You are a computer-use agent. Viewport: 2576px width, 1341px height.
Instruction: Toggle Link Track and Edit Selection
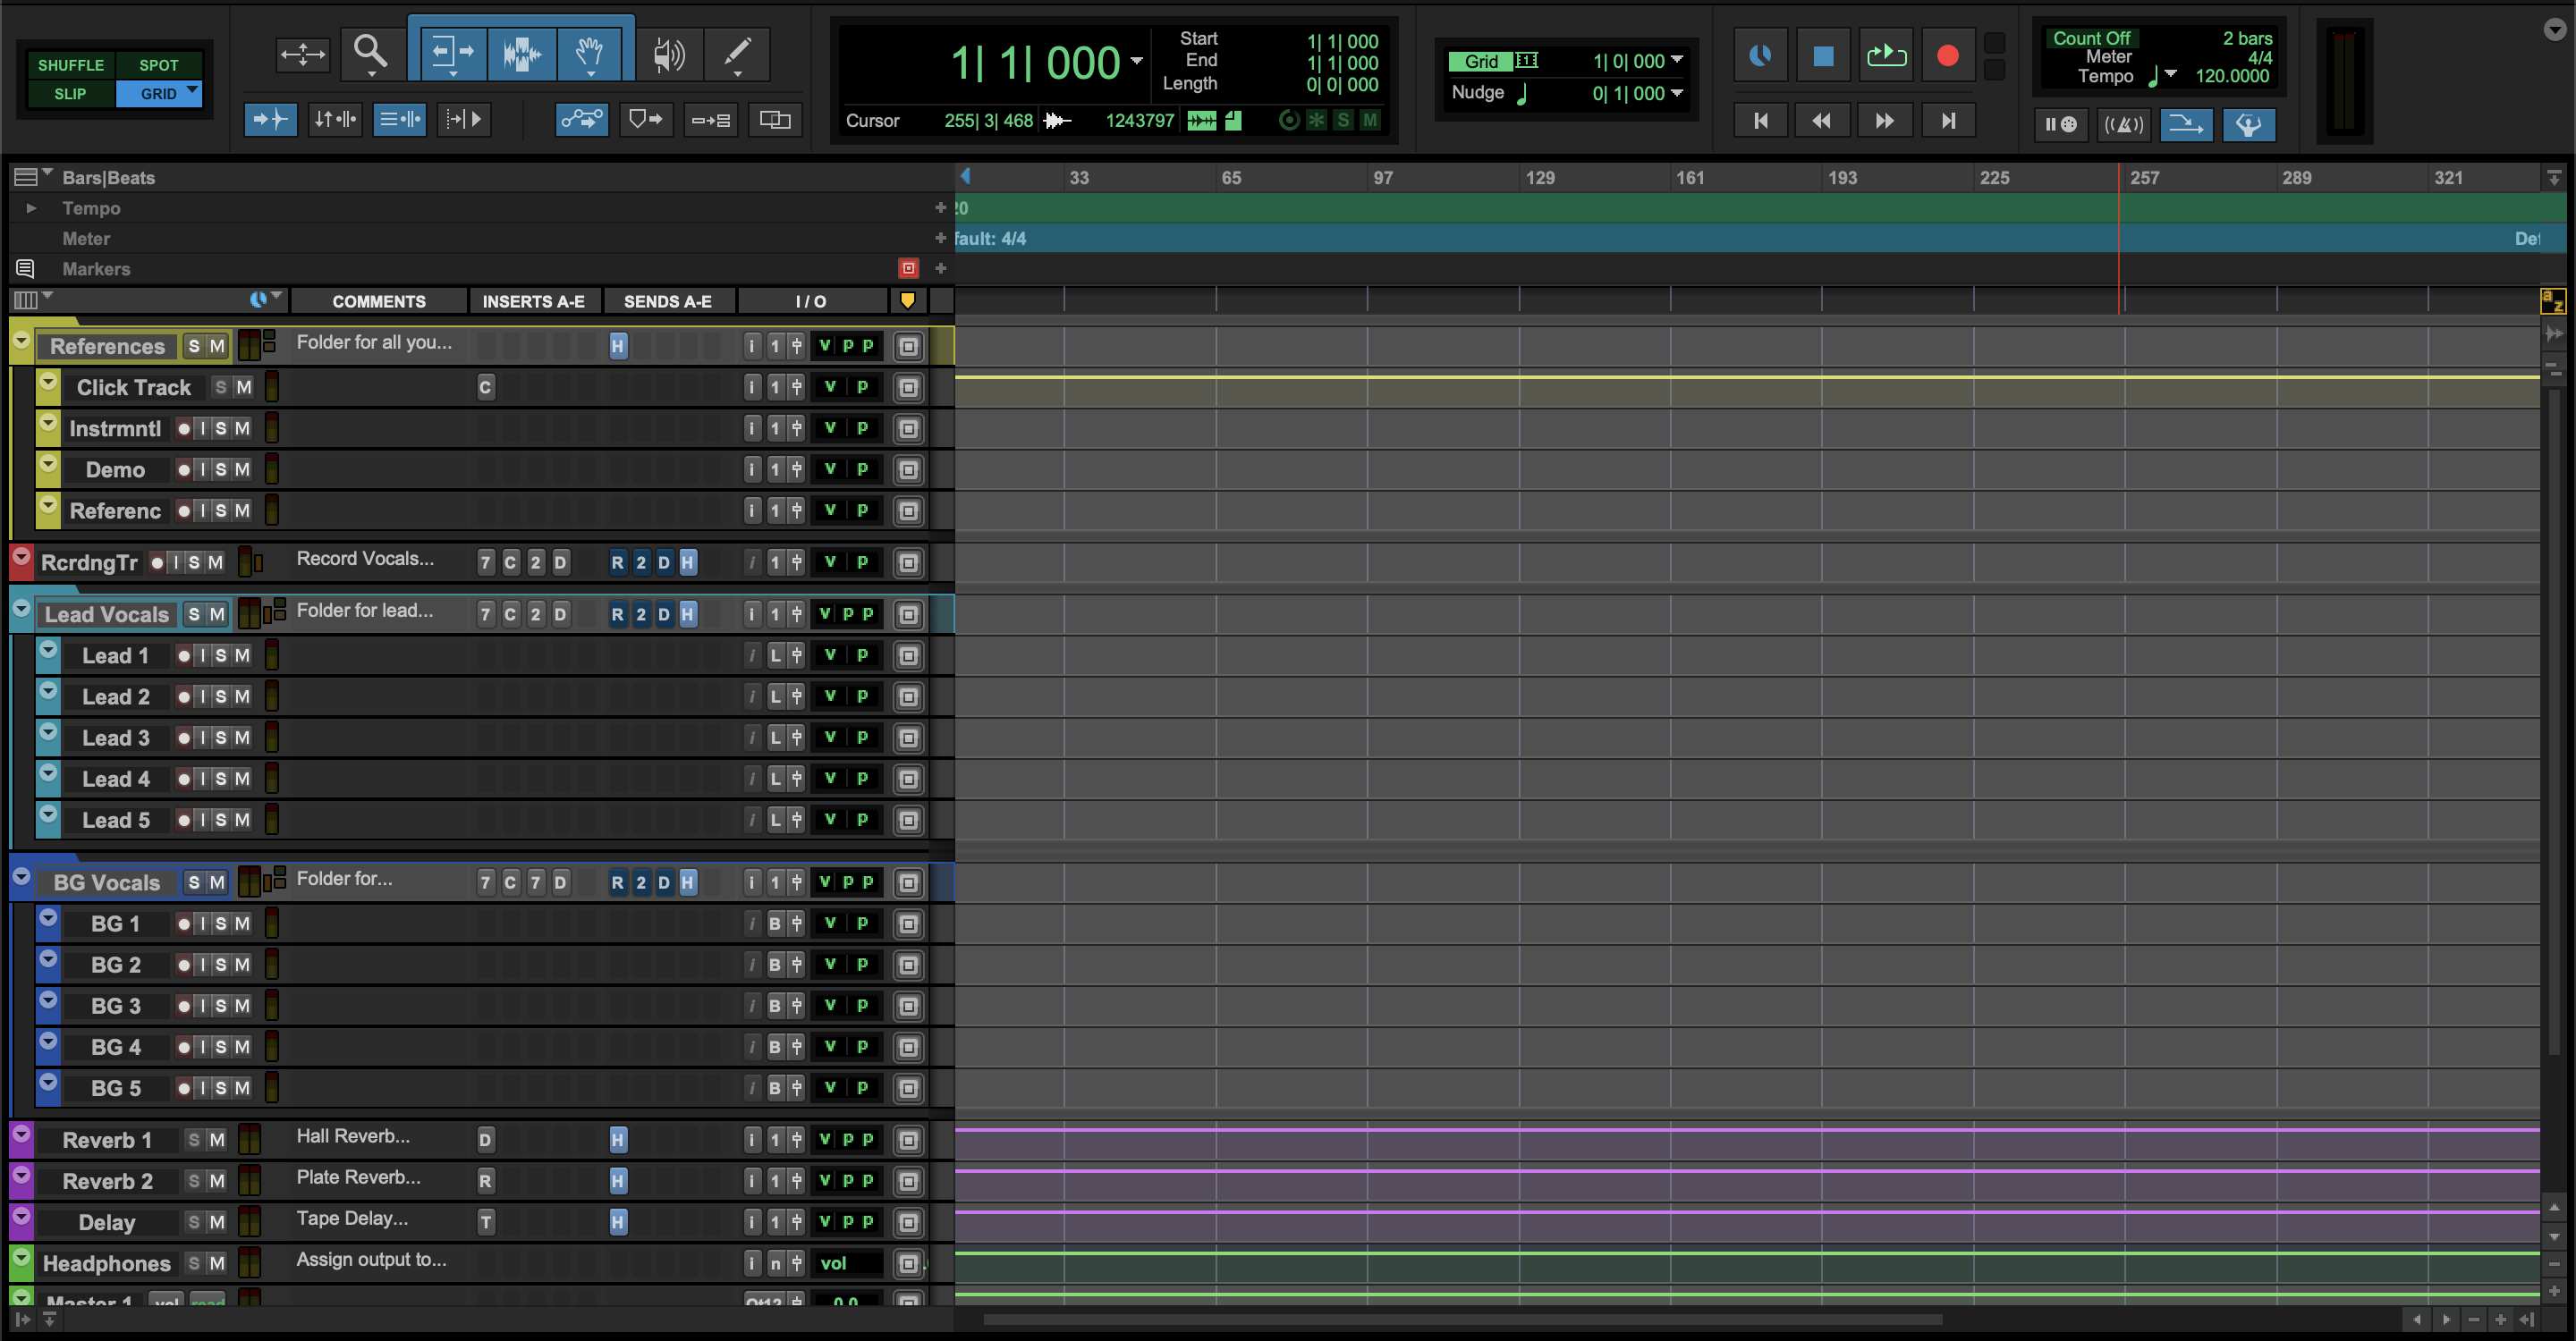pos(400,120)
